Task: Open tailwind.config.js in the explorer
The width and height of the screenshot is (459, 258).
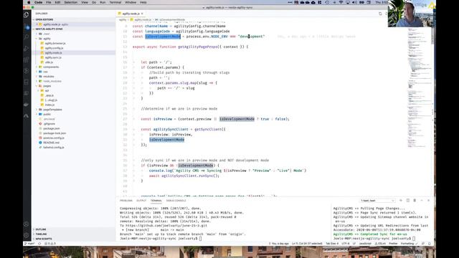Action: [x=54, y=148]
